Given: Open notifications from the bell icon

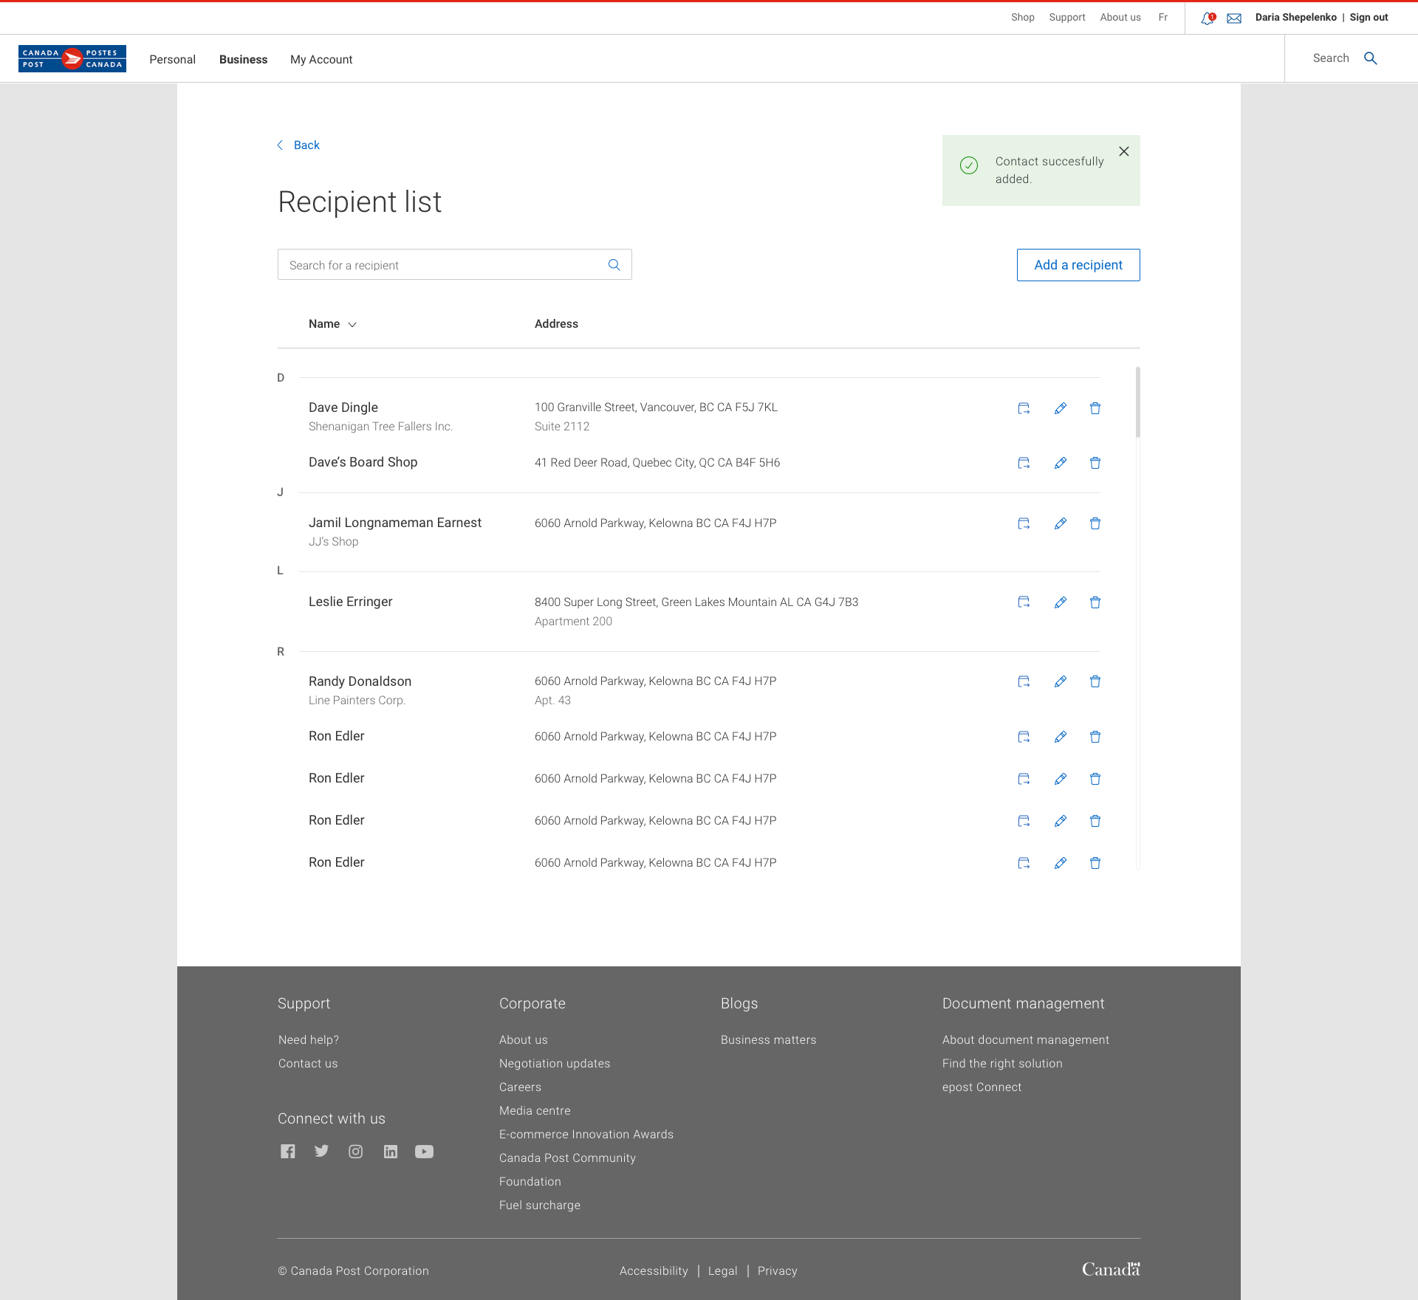Looking at the screenshot, I should click(x=1207, y=17).
